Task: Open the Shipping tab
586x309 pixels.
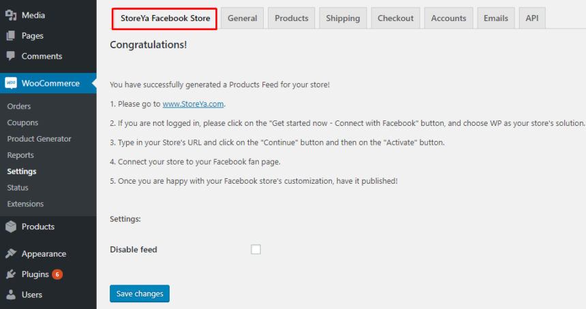Action: click(x=343, y=18)
